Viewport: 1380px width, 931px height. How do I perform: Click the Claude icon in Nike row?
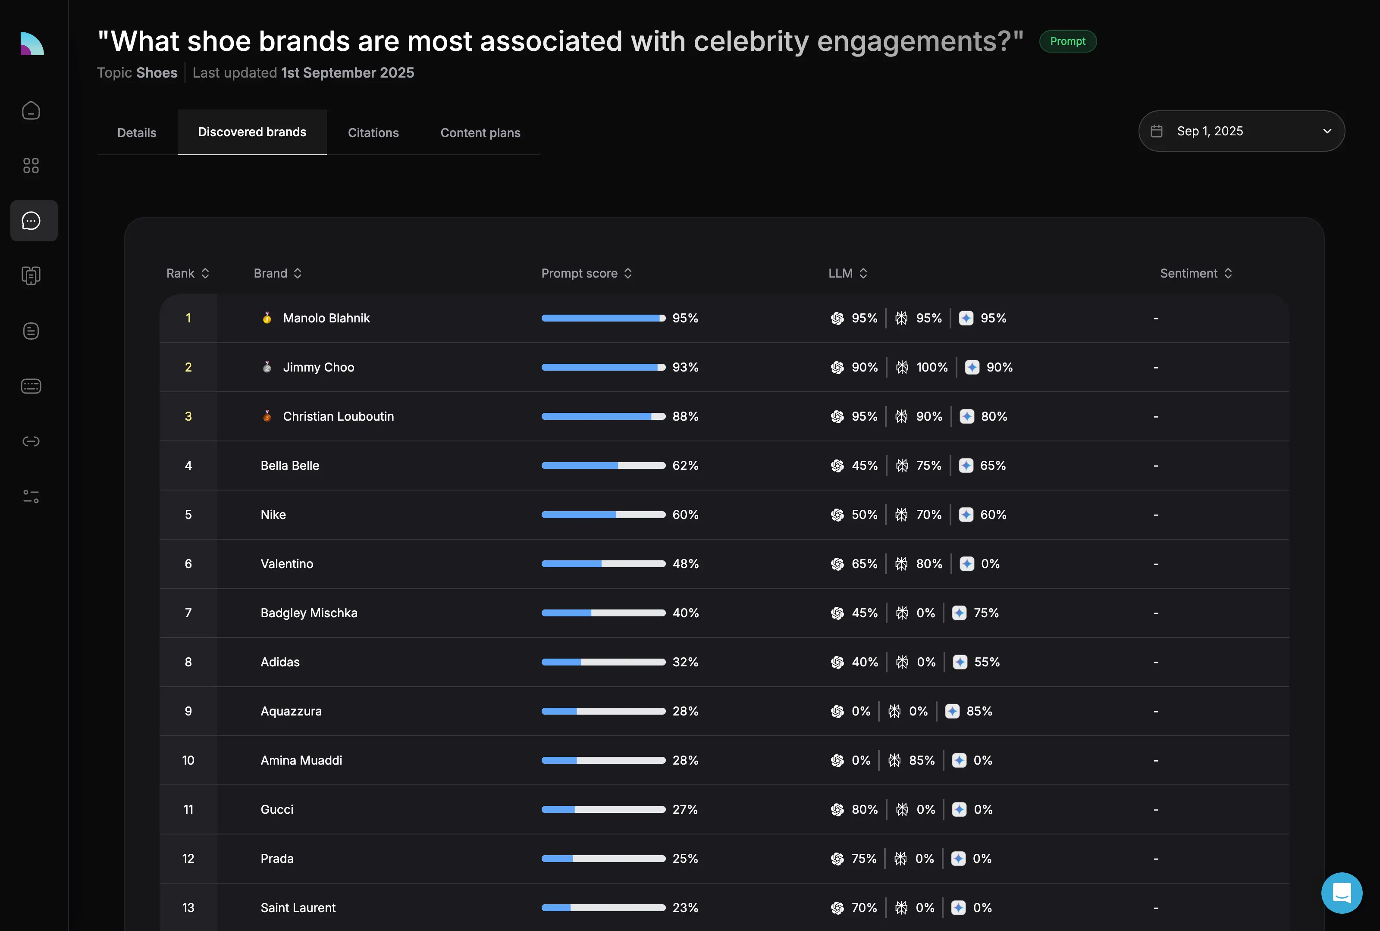coord(901,515)
